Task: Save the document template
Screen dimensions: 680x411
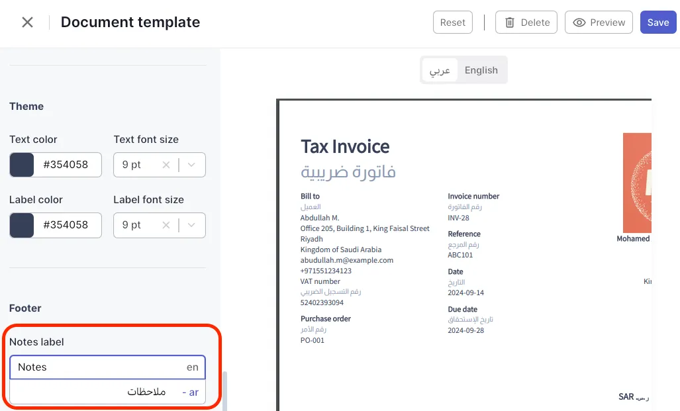Action: pyautogui.click(x=657, y=23)
